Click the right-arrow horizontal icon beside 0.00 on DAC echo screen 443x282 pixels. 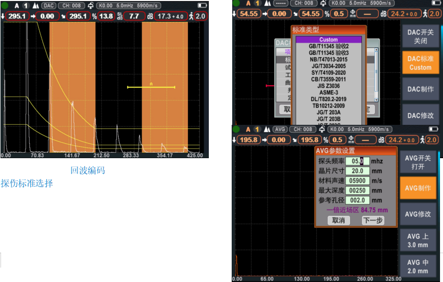point(33,16)
